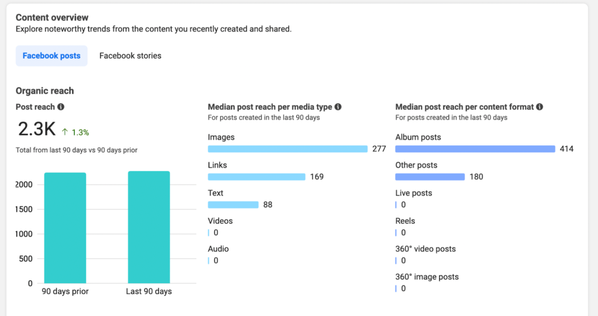Click the 360° image posts label
The width and height of the screenshot is (598, 316).
point(427,277)
